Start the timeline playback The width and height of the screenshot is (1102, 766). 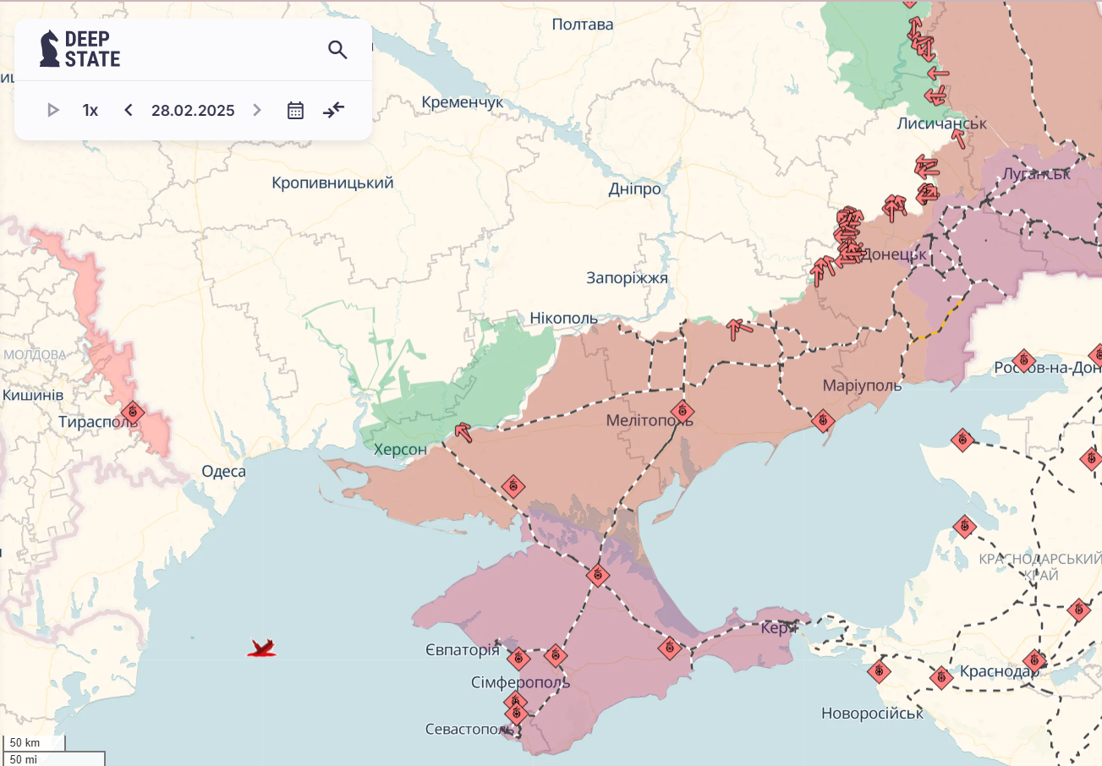click(53, 110)
